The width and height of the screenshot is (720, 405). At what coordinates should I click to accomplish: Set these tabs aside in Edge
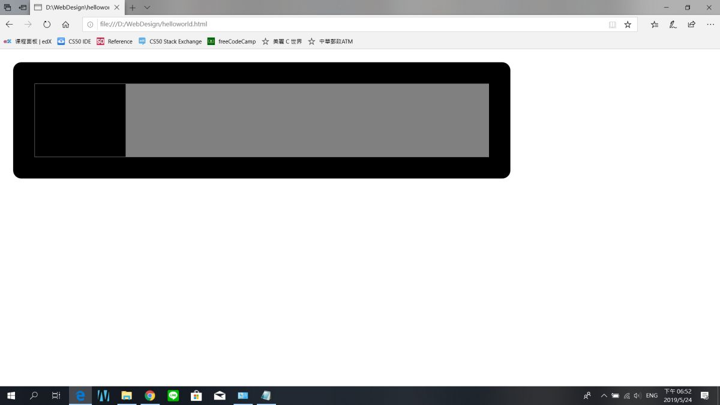[23, 7]
